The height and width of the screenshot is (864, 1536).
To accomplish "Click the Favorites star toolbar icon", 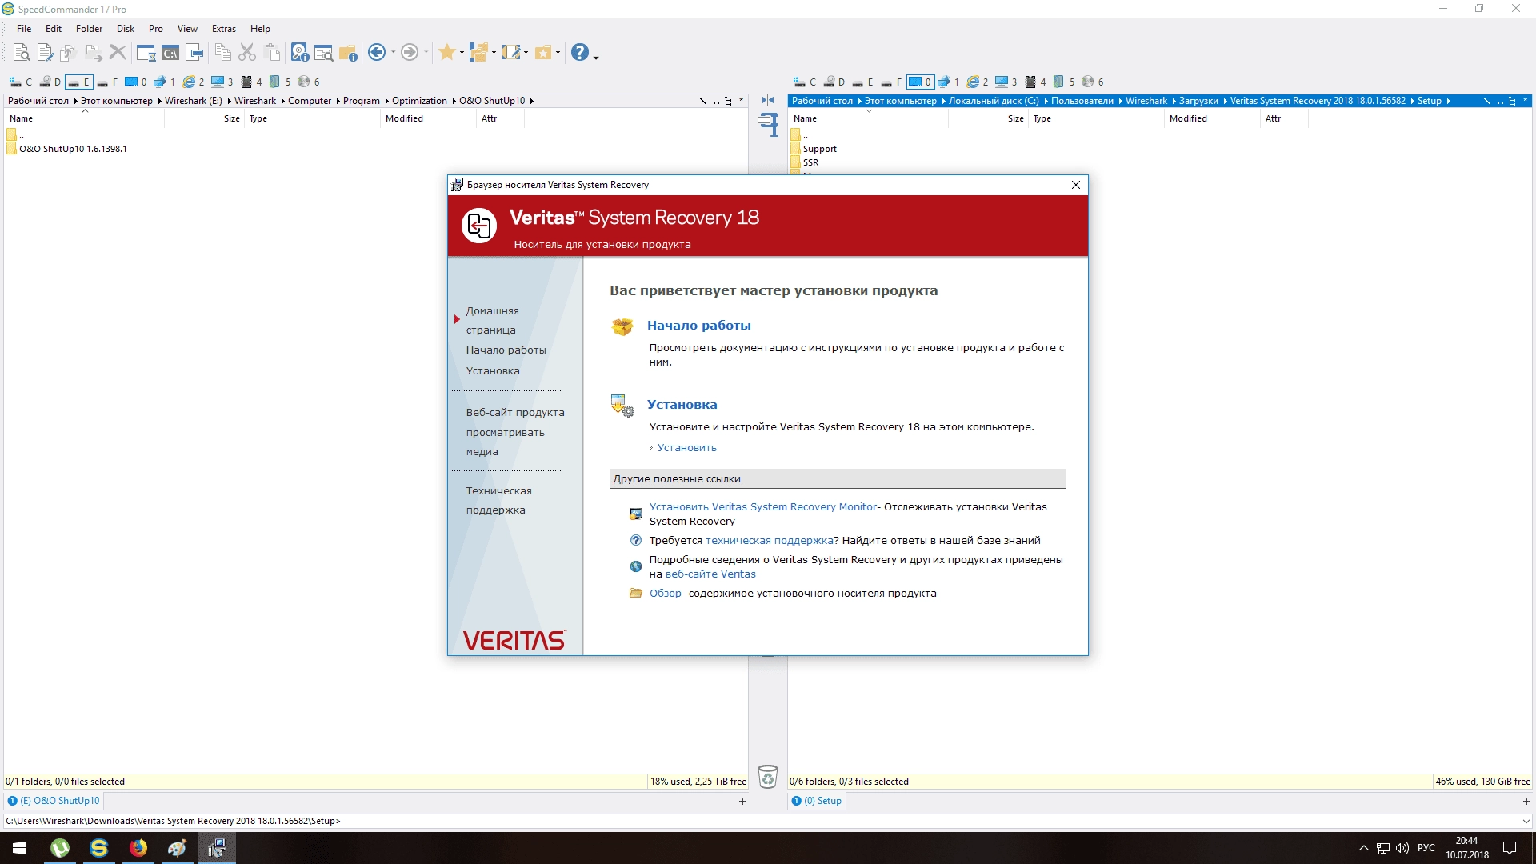I will coord(446,53).
